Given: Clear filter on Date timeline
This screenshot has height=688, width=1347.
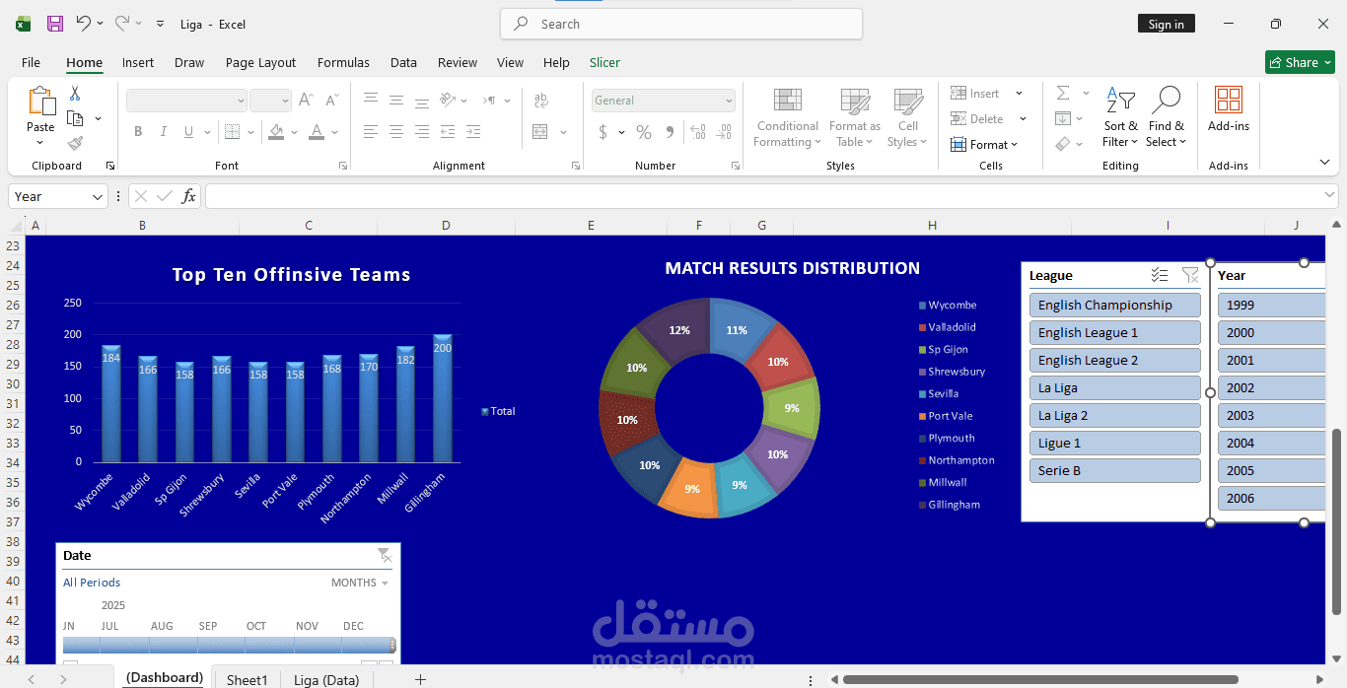Looking at the screenshot, I should (385, 555).
